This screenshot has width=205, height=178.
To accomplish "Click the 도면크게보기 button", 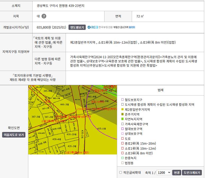I will [192, 172].
